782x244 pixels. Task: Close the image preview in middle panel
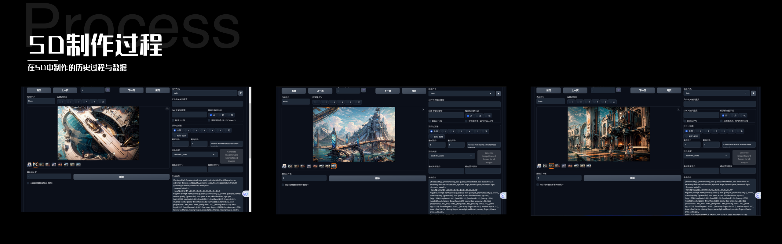click(423, 109)
